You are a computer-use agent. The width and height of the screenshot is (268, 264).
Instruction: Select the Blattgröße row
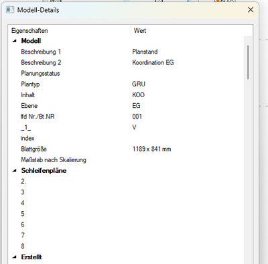pyautogui.click(x=127, y=149)
